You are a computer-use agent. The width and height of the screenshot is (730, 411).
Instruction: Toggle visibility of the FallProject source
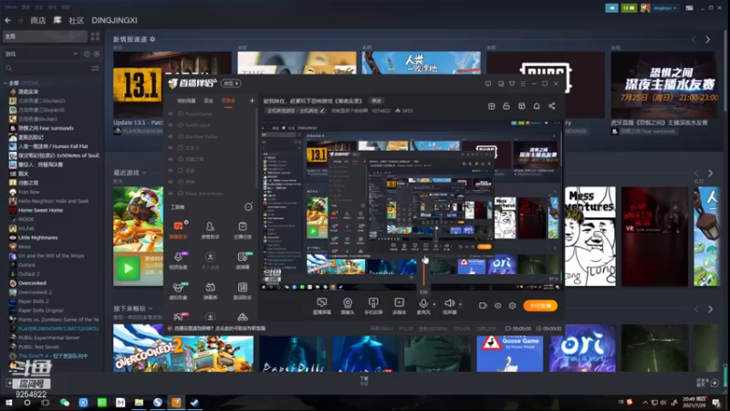171,125
